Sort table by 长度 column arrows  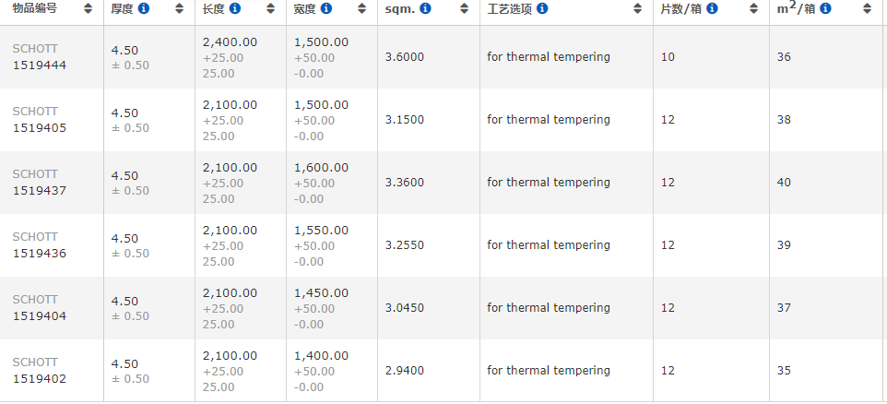click(x=270, y=8)
